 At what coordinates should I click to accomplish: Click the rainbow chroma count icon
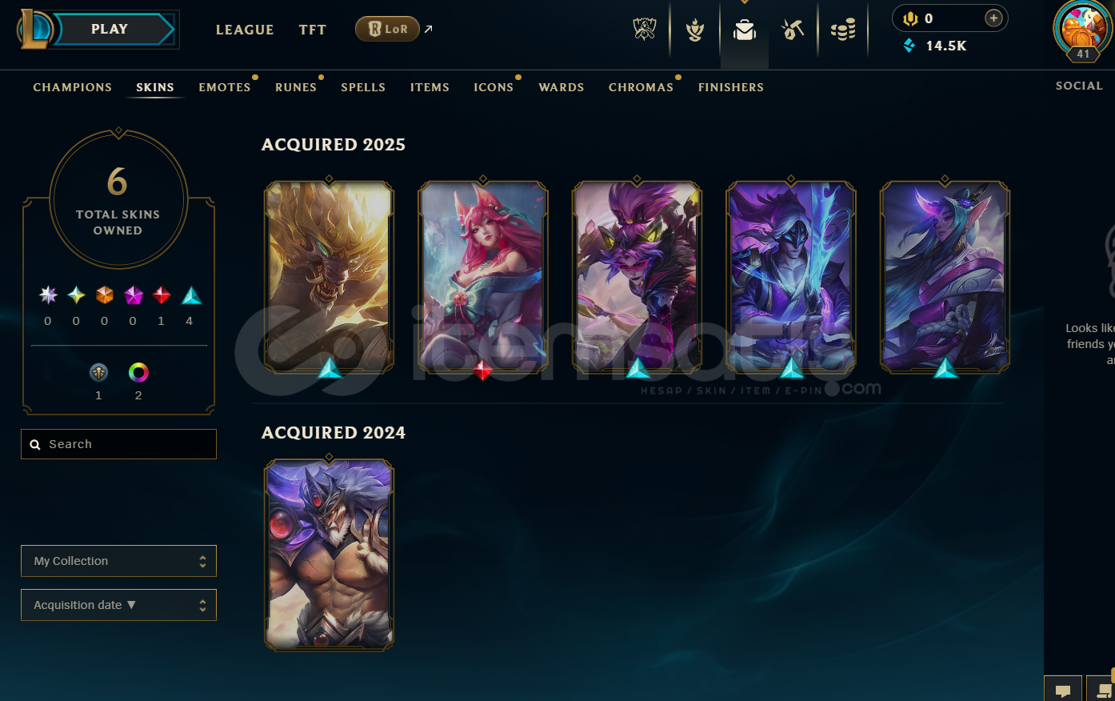pyautogui.click(x=138, y=372)
